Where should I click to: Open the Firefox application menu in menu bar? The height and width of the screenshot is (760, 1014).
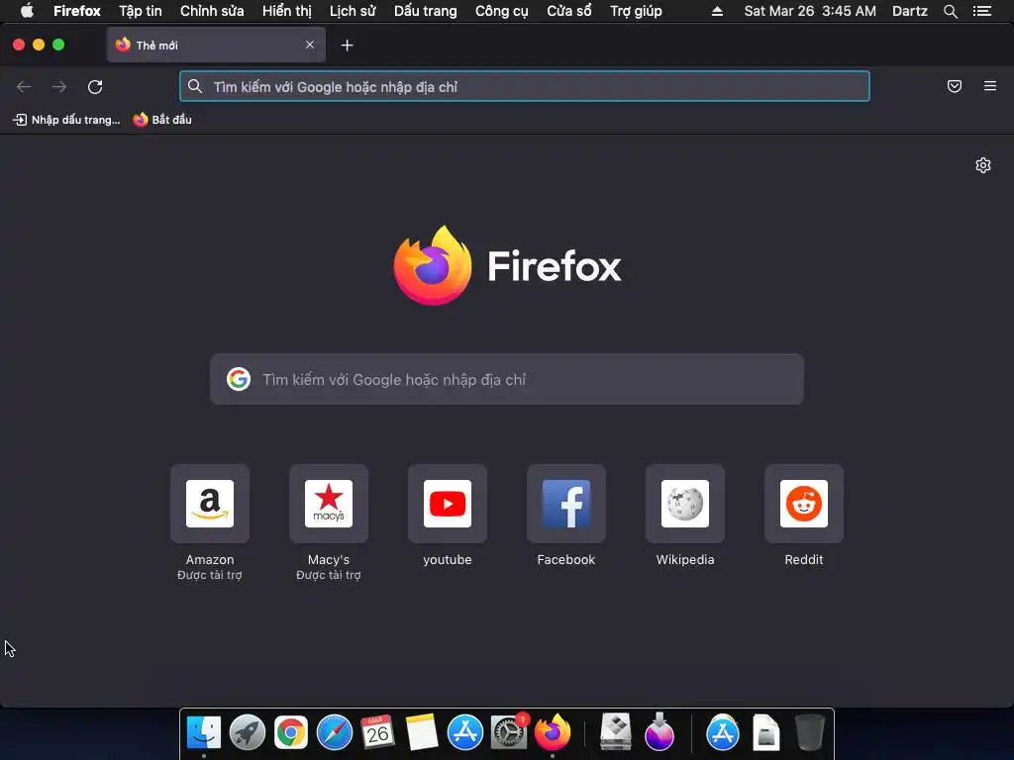(77, 11)
